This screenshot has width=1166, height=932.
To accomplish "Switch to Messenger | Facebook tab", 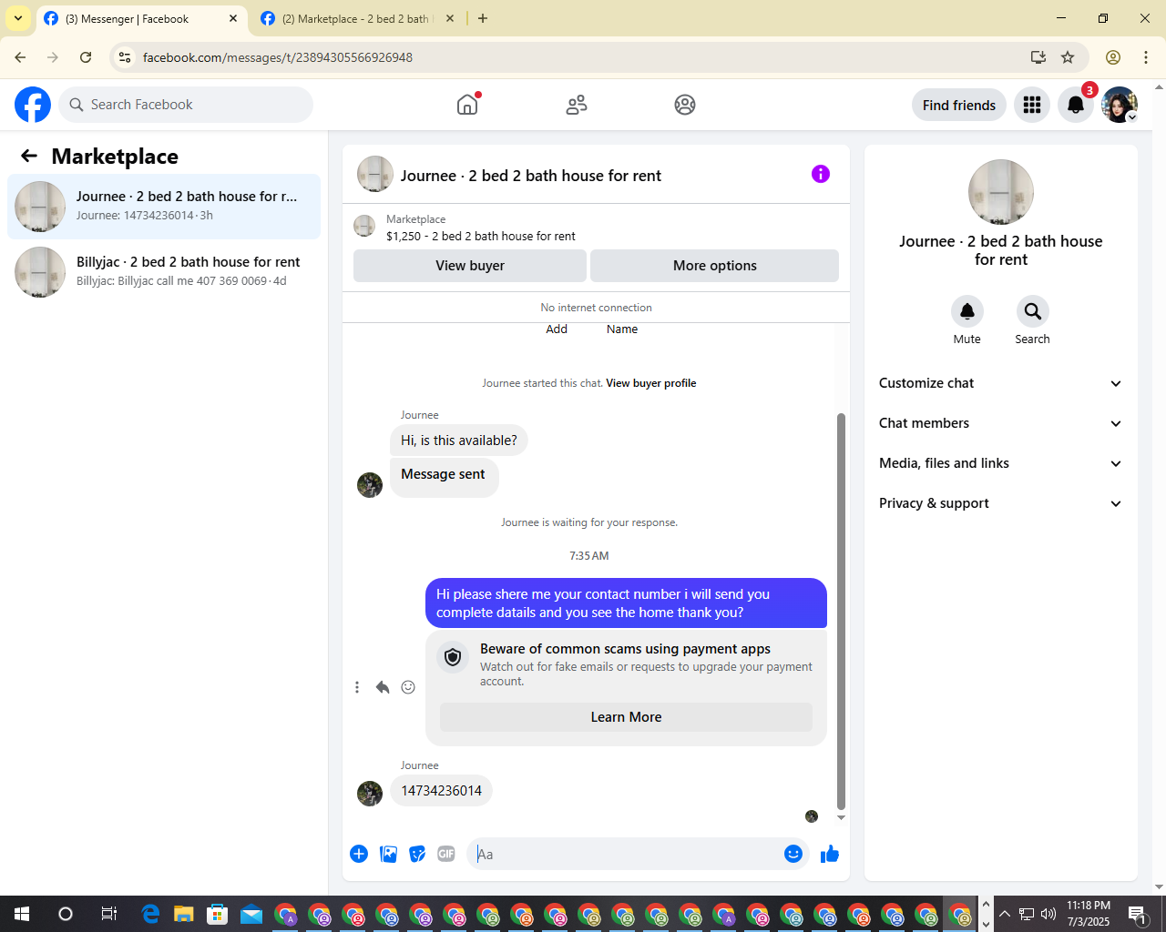I will click(x=141, y=18).
